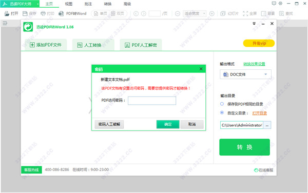
Task: Click the PDF访问密码 input field
Action: coord(152,101)
